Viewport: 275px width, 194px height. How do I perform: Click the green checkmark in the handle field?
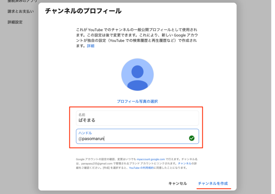pos(192,138)
